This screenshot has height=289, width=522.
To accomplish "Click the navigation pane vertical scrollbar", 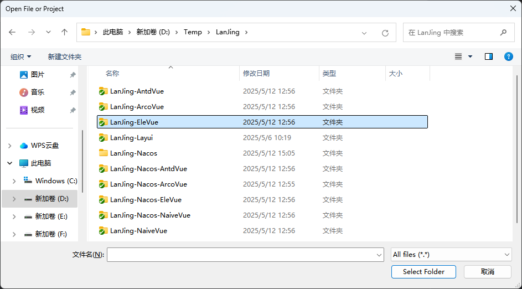I will point(82,161).
